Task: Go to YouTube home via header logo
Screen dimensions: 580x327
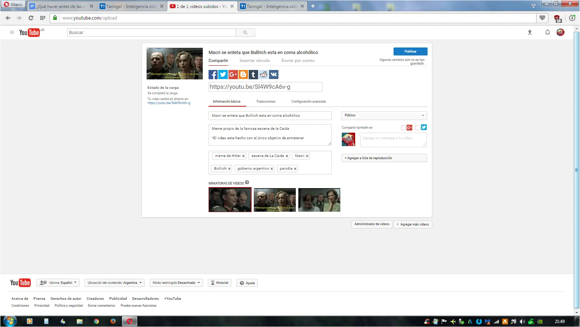Action: point(29,33)
